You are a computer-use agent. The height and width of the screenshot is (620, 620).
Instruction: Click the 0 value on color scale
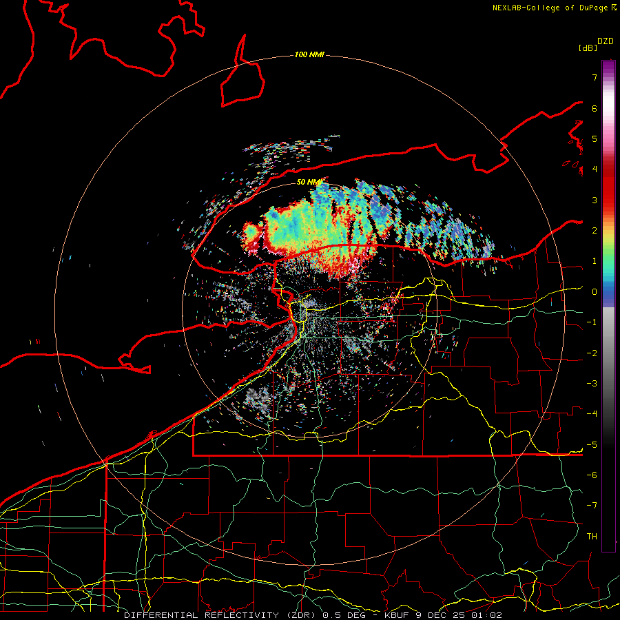pyautogui.click(x=595, y=292)
